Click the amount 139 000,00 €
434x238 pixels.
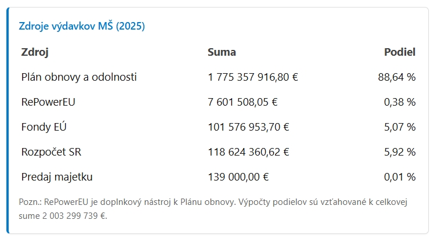238,177
